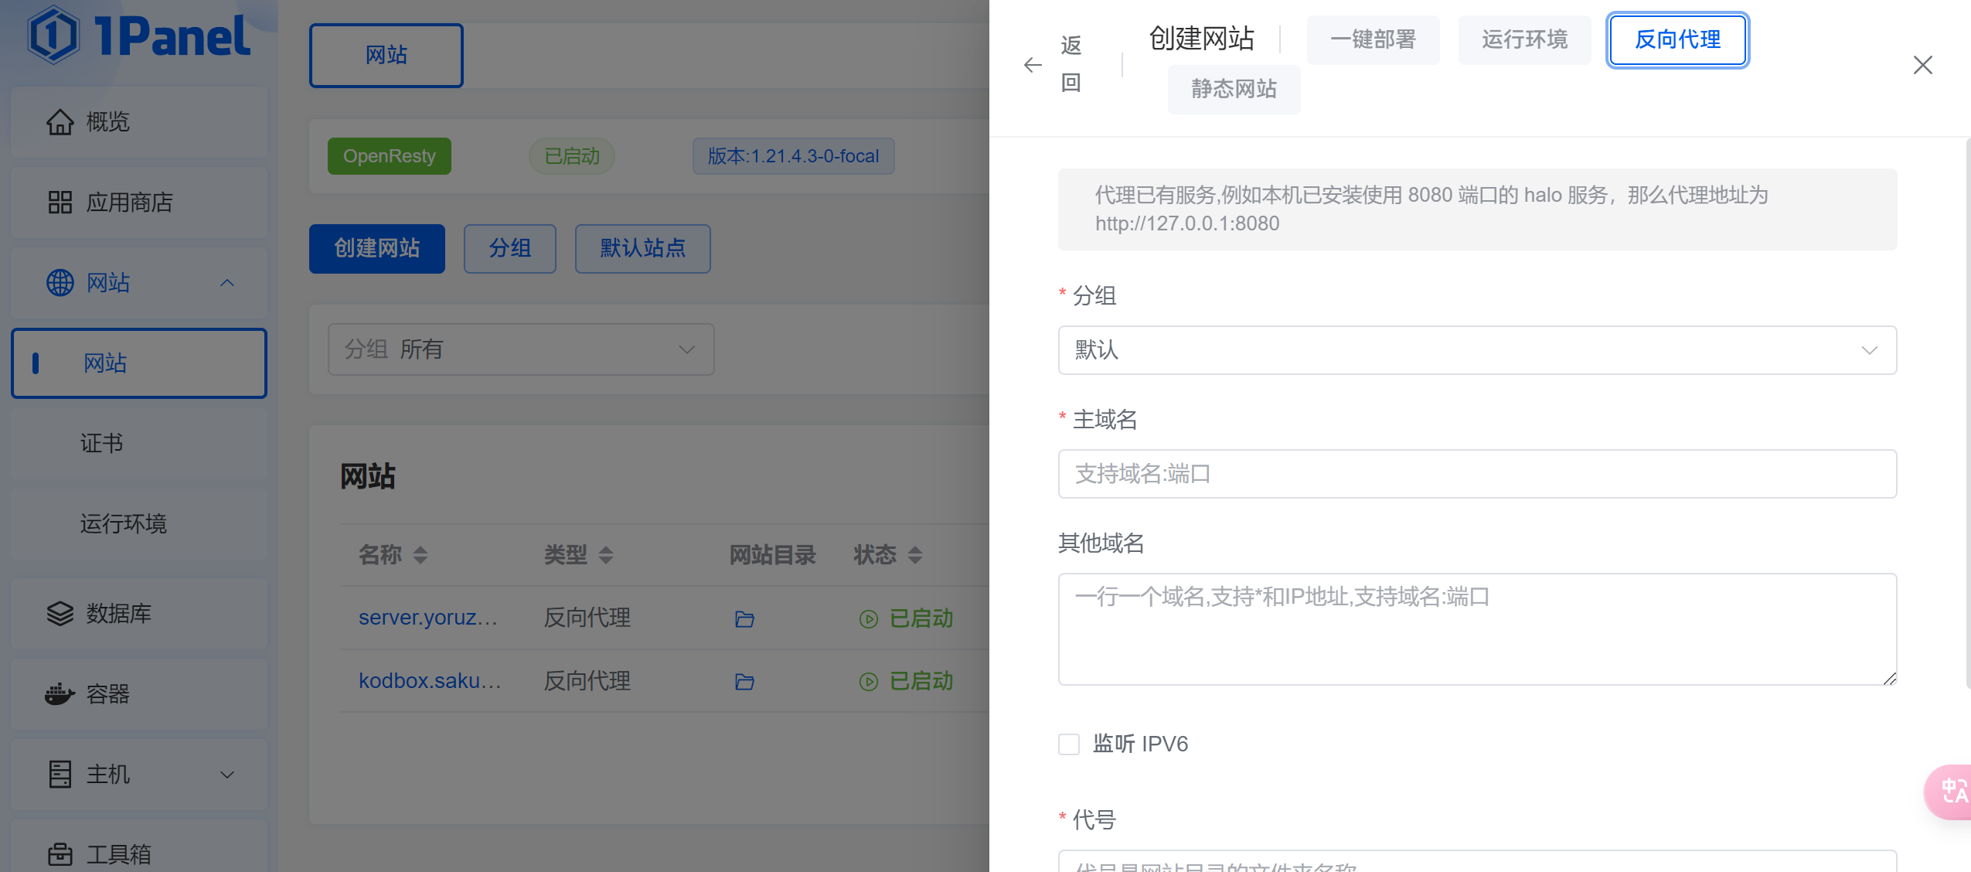Image resolution: width=1971 pixels, height=872 pixels.
Task: Click the 数据库 layers icon in the sidebar
Action: (x=60, y=614)
